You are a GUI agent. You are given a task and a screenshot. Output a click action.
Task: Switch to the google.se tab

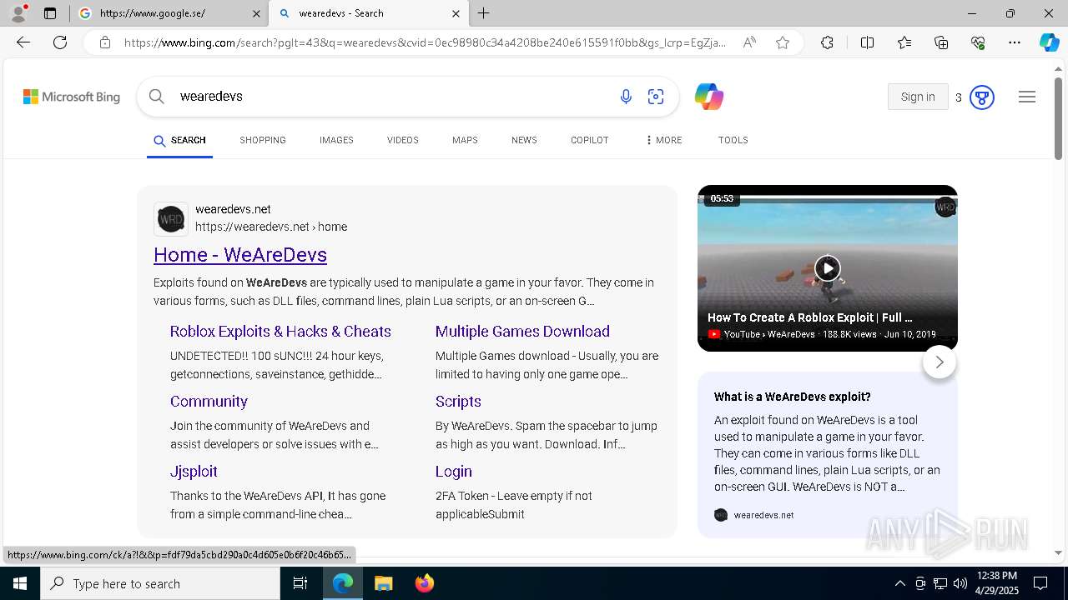coord(169,13)
